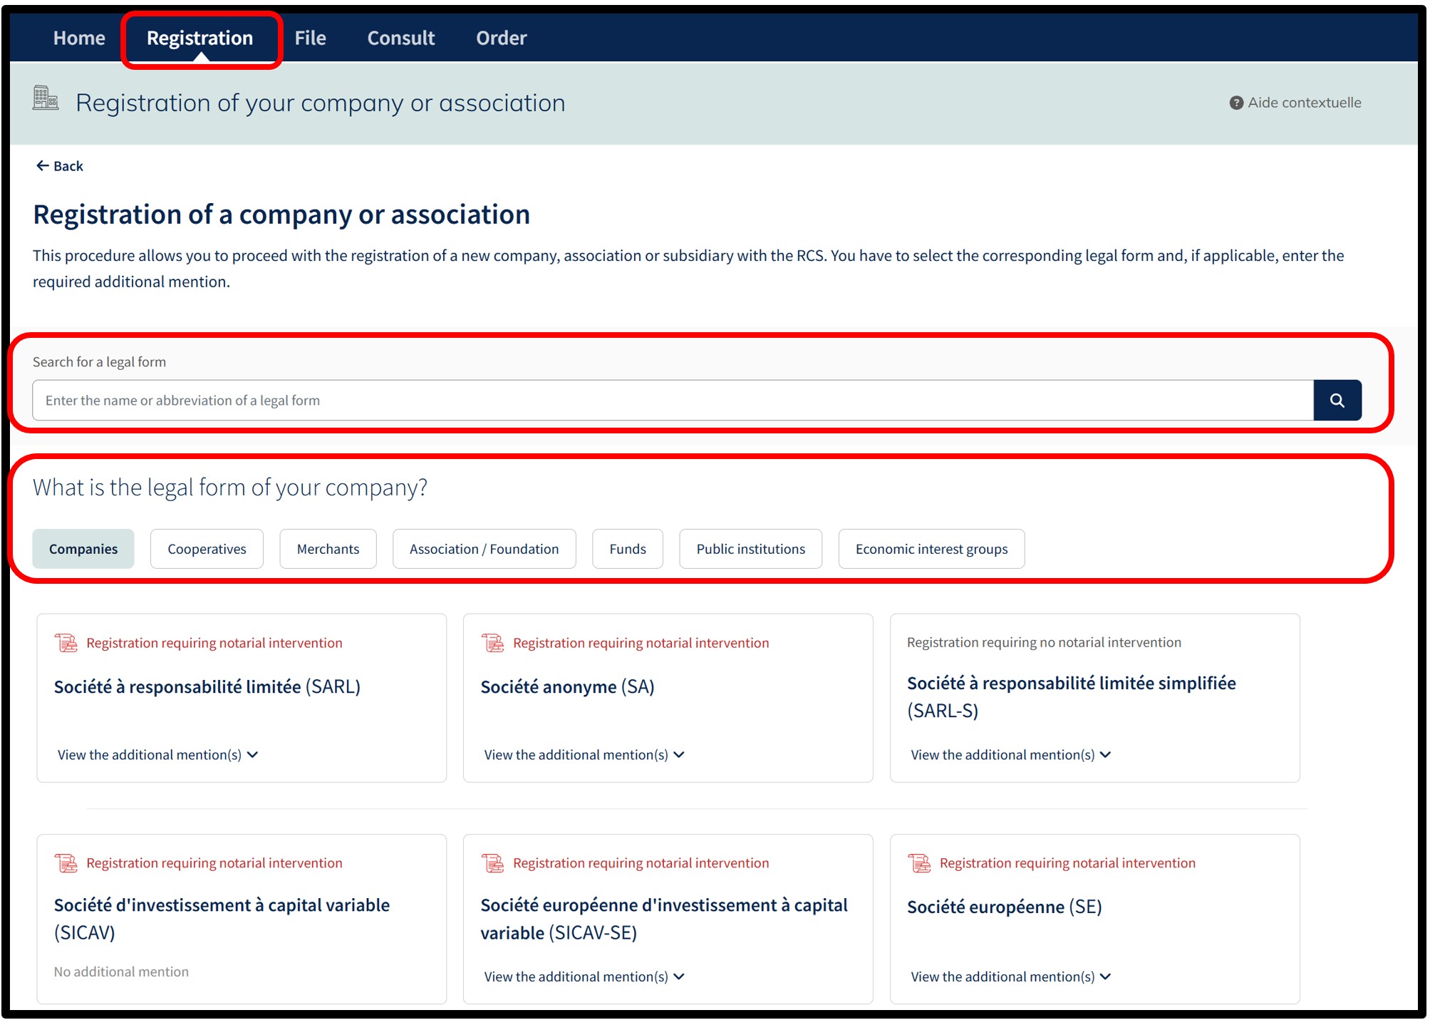1430x1020 pixels.
Task: Open the Consult menu
Action: tap(400, 38)
